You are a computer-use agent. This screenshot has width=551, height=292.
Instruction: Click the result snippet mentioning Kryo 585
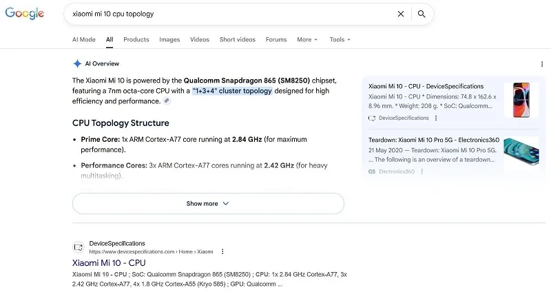click(209, 280)
